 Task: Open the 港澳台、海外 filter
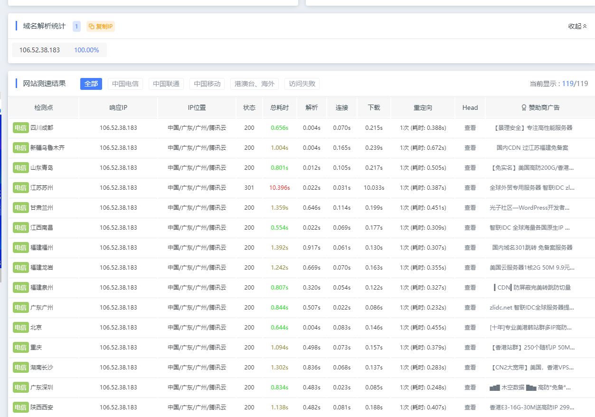[x=255, y=84]
